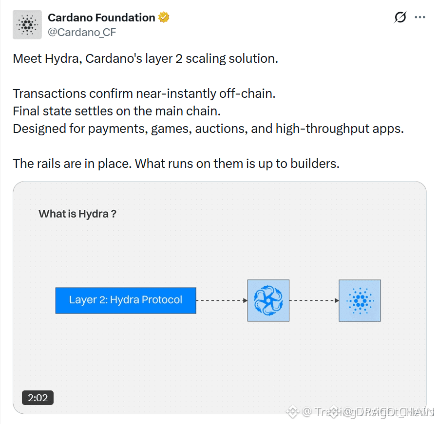Click the Cardano dotted logo box in video
438x424 pixels.
point(360,301)
